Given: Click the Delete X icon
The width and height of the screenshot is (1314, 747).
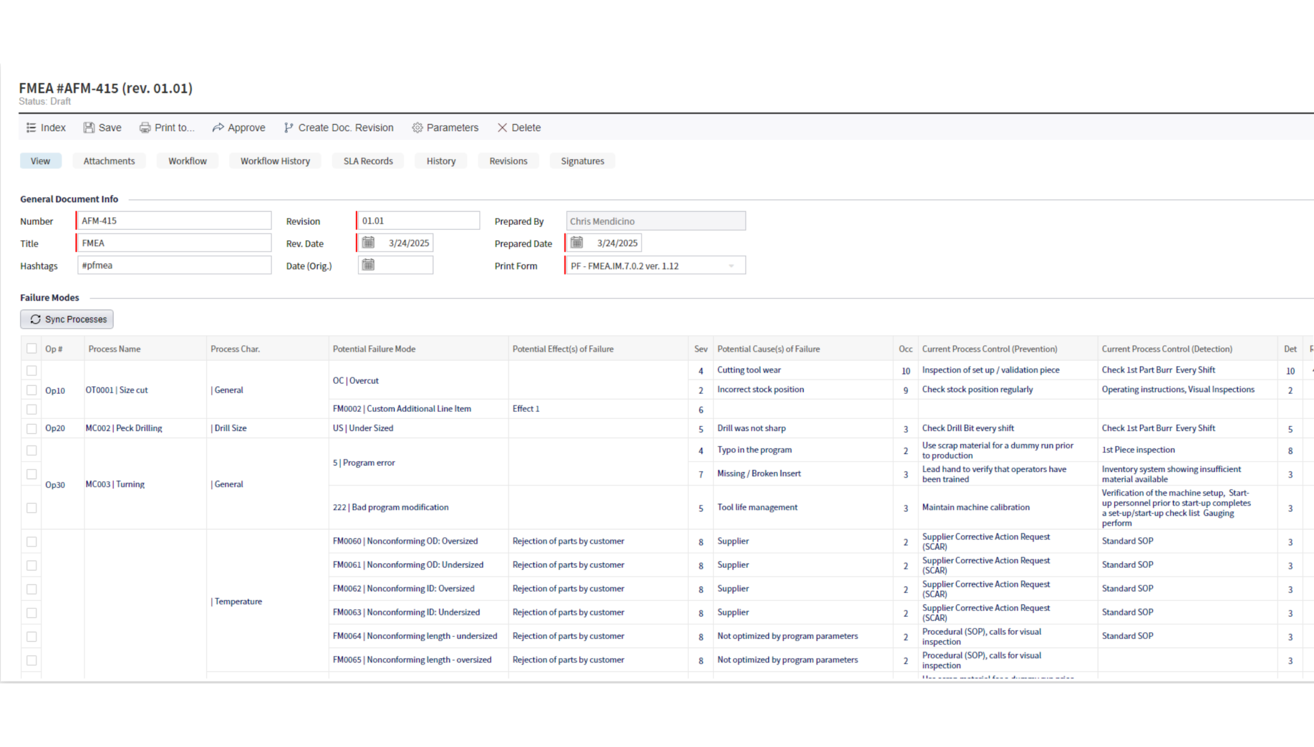Looking at the screenshot, I should pos(502,127).
